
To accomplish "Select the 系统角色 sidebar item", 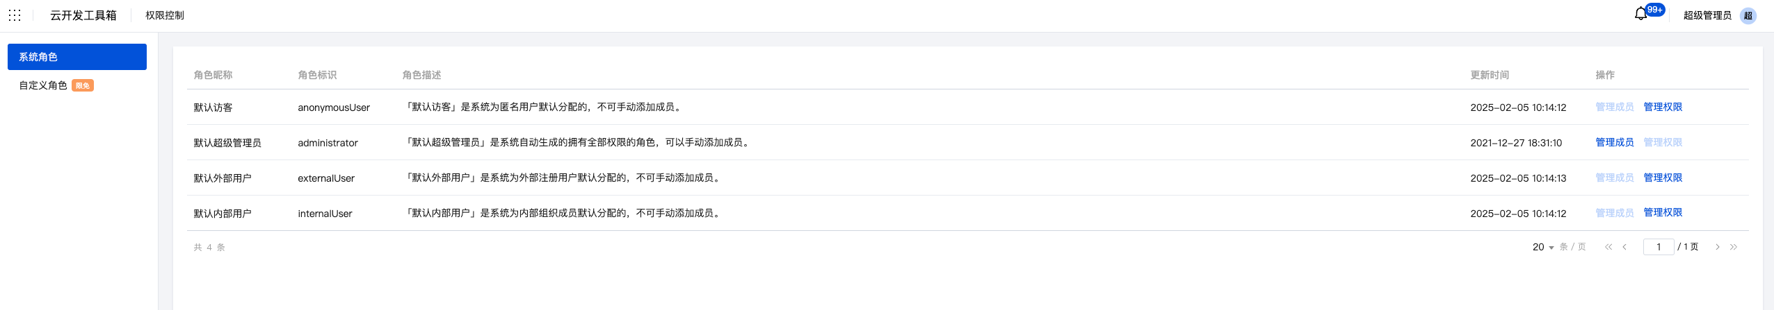I will pos(77,57).
